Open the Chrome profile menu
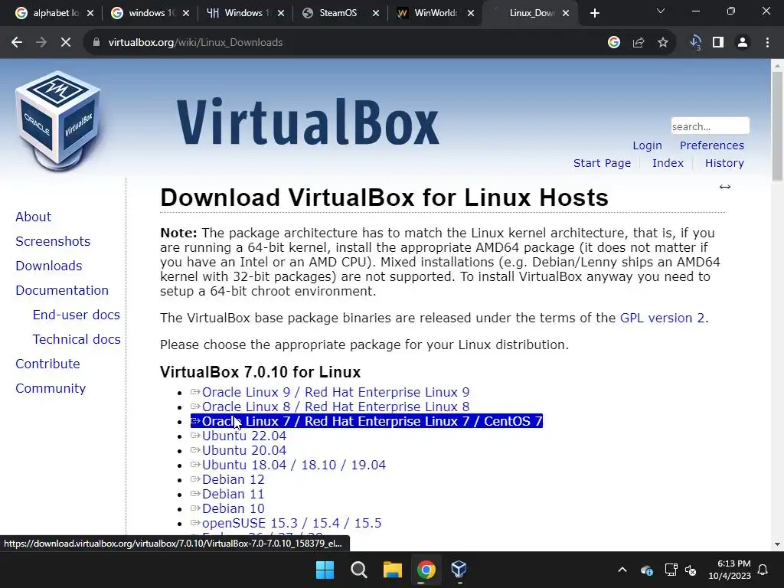The width and height of the screenshot is (784, 588). point(743,43)
